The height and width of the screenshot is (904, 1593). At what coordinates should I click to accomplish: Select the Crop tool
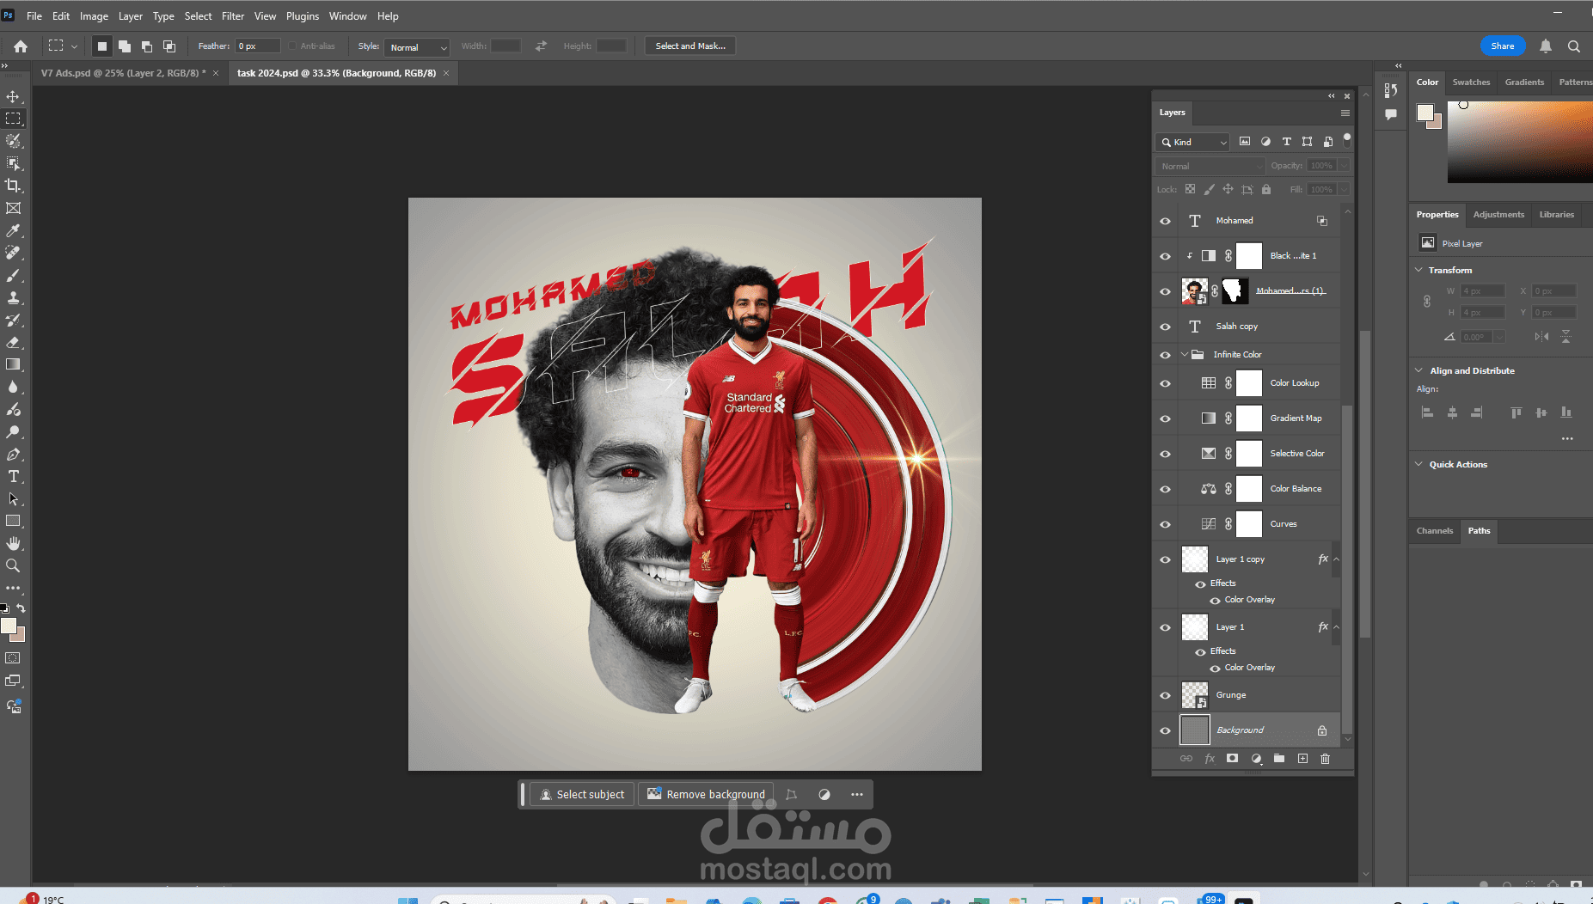point(13,186)
